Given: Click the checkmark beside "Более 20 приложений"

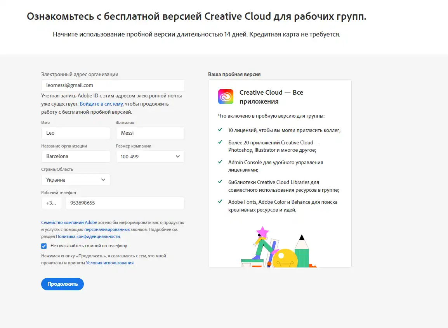Looking at the screenshot, I should point(220,142).
